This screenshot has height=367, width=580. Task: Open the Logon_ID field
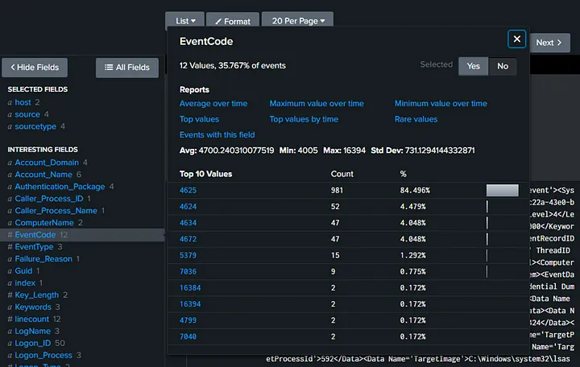(x=32, y=343)
